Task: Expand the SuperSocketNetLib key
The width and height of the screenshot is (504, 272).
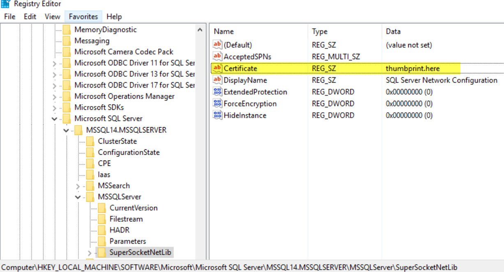Action: (x=90, y=253)
